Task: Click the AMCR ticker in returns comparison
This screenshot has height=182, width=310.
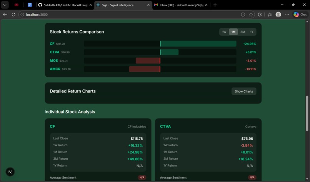Action: click(x=55, y=69)
